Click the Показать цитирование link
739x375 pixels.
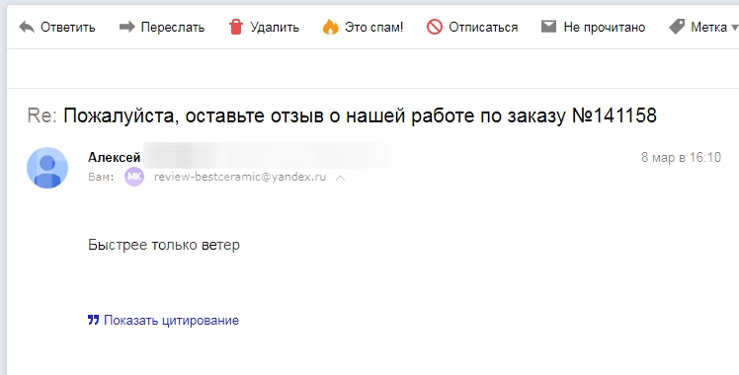(x=171, y=321)
